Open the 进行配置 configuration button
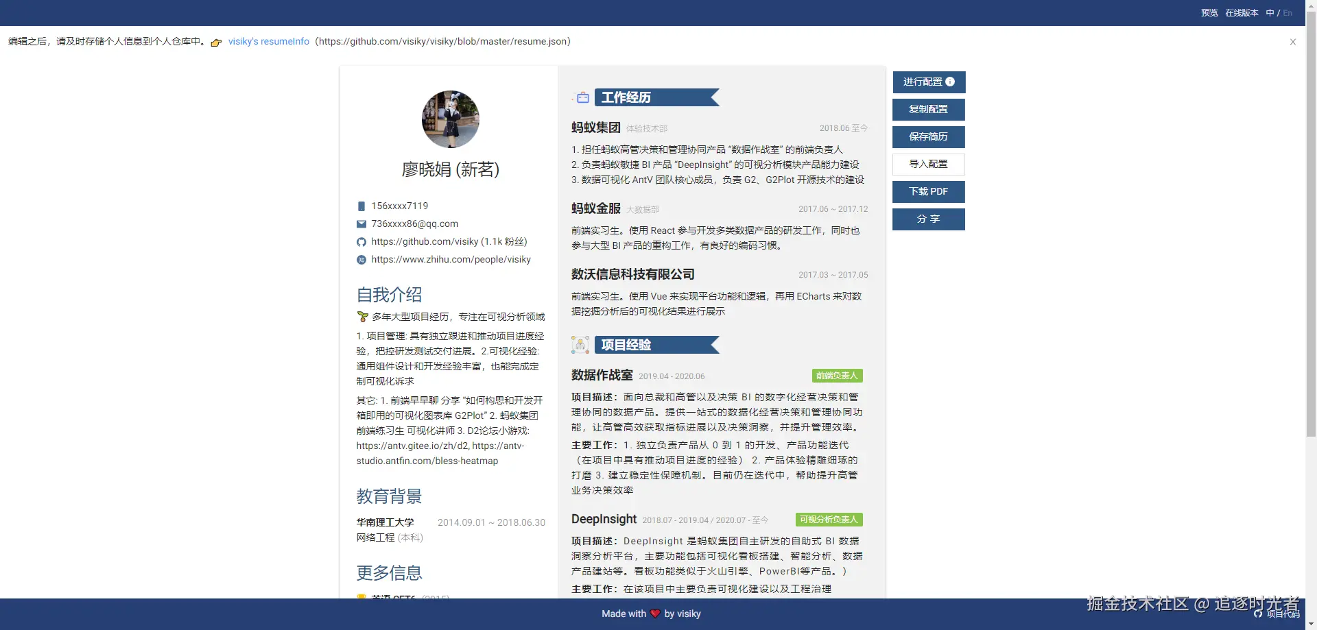The image size is (1317, 630). coord(929,82)
